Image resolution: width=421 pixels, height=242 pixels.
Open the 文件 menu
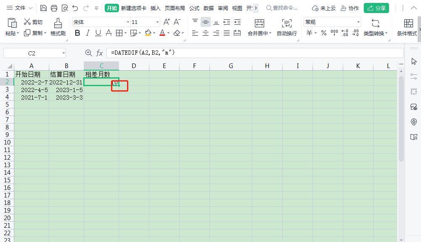coord(20,8)
